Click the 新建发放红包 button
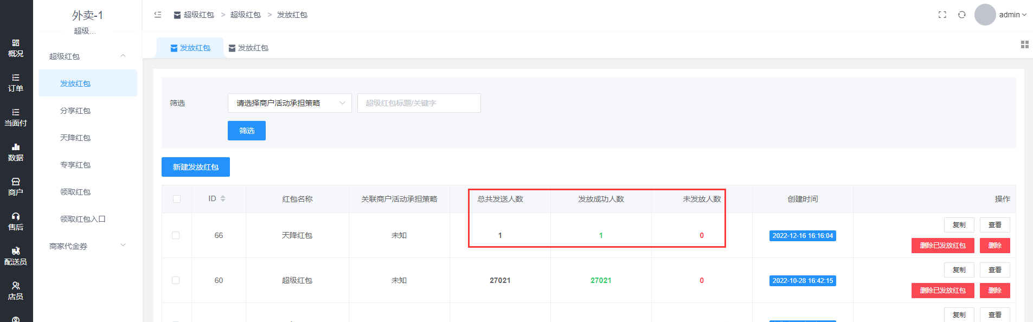Screen dimensions: 1033x322 click(196, 167)
